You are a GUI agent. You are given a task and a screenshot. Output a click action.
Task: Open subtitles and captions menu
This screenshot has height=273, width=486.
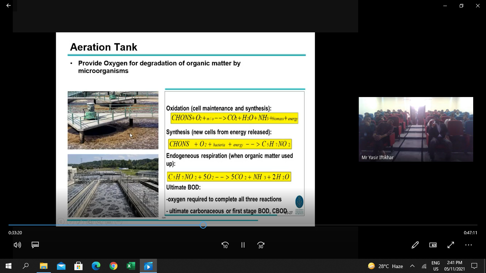(35, 245)
